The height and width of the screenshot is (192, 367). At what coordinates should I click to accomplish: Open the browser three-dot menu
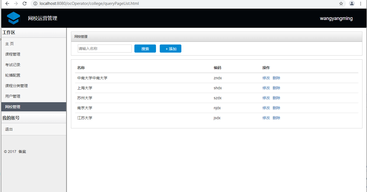(361, 4)
